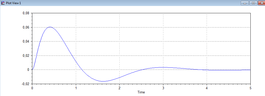Viewport: 265px width, 96px height.
Task: Close the Plot View 1 window
Action: [262, 3]
